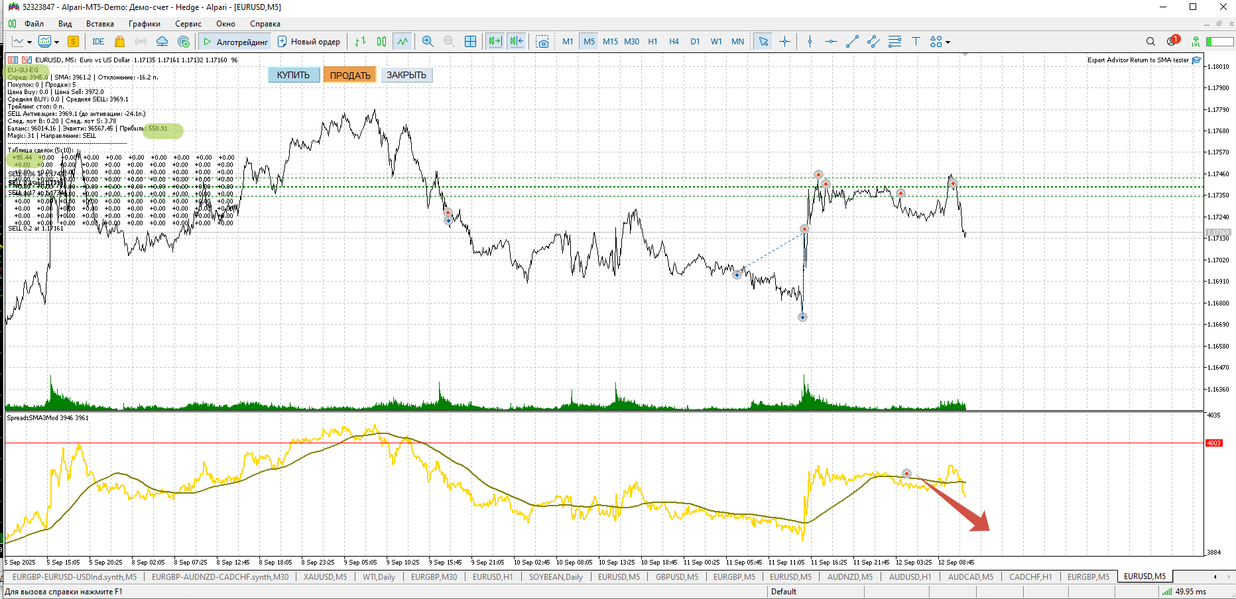Open the Market shopping bag icon
1236x599 pixels.
pyautogui.click(x=119, y=42)
